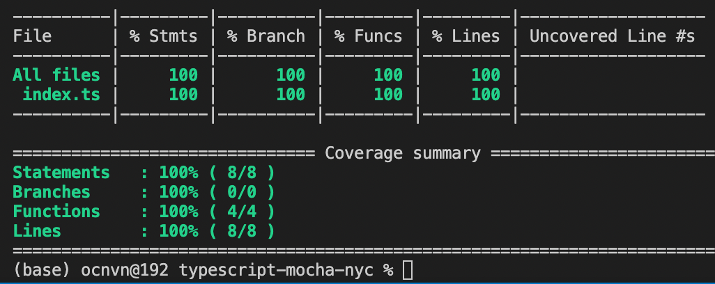The image size is (715, 284).
Task: Click the '% Stmts' column header
Action: 163,36
